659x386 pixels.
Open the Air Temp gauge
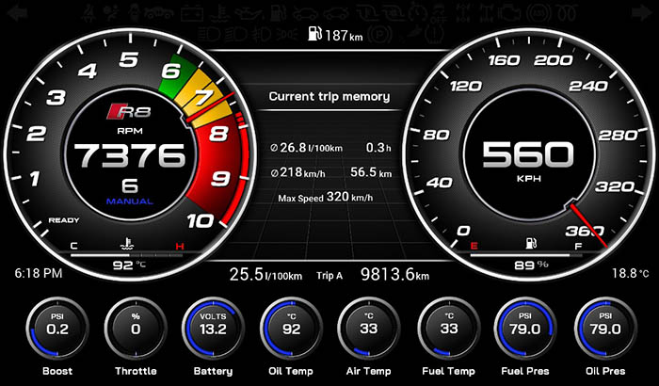(369, 329)
